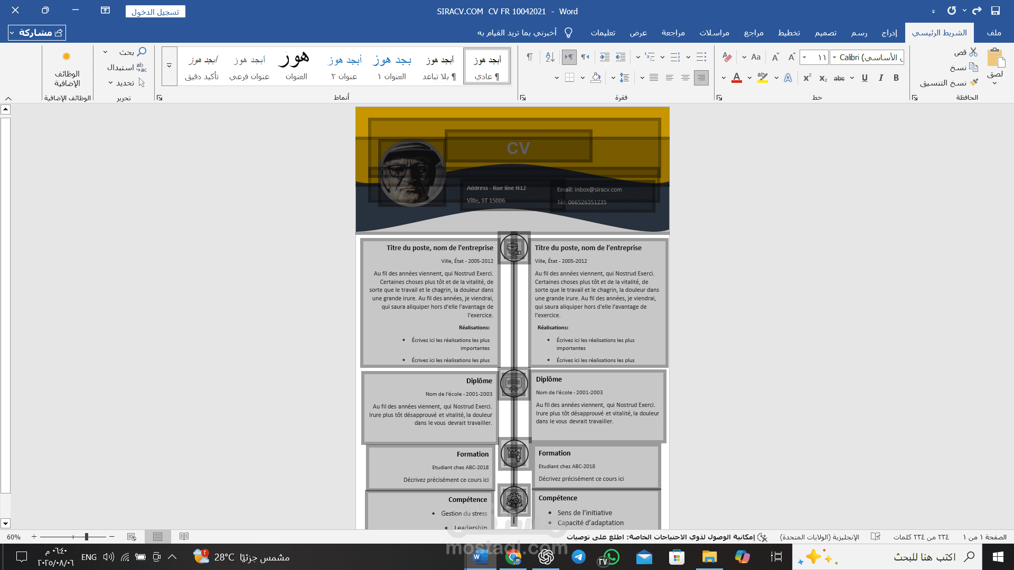Viewport: 1014px width, 570px height.
Task: Toggle center alignment
Action: pyautogui.click(x=686, y=78)
